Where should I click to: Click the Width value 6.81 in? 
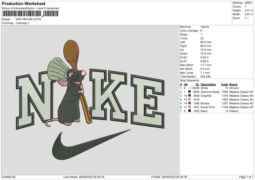coord(249,14)
